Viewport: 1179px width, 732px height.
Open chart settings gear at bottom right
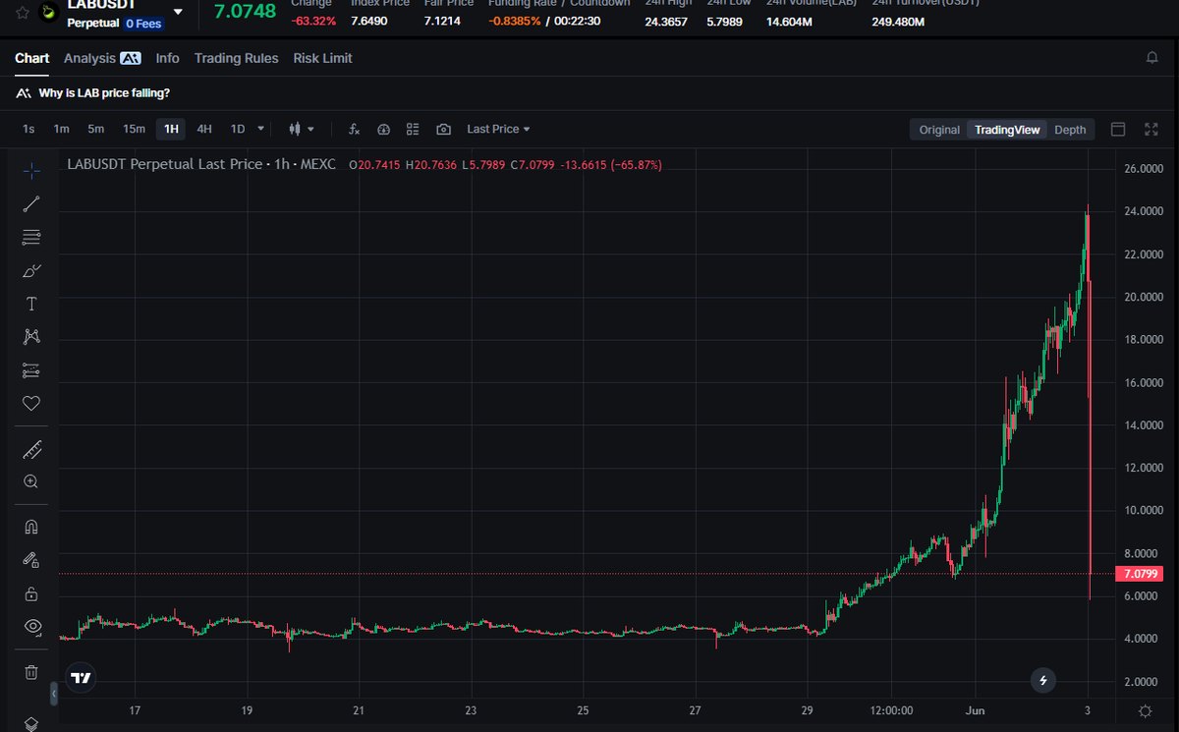coord(1146,710)
